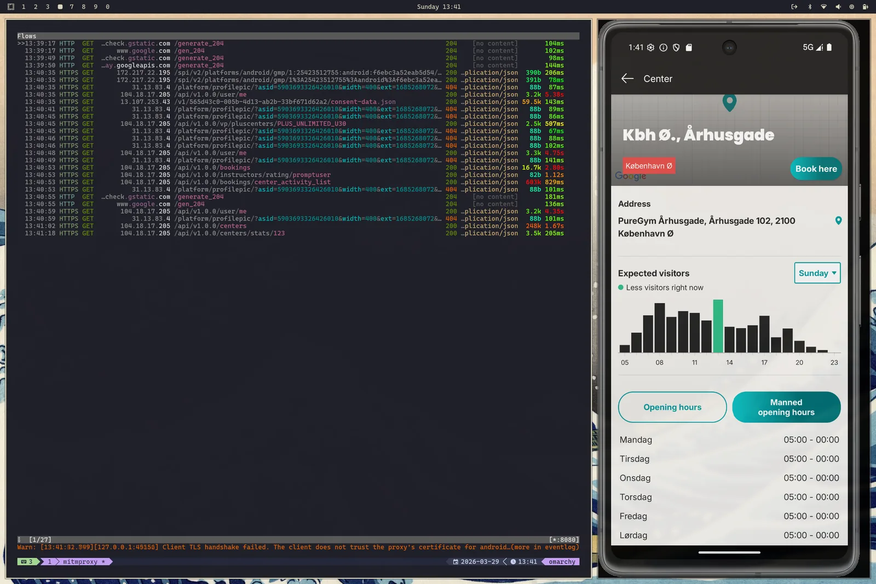Tap the highlighted green bar in visitors chart
Screen dimensions: 876x584
point(718,326)
